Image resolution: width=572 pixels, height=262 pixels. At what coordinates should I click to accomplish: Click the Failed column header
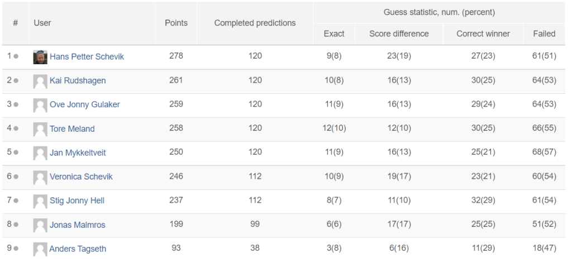(544, 34)
